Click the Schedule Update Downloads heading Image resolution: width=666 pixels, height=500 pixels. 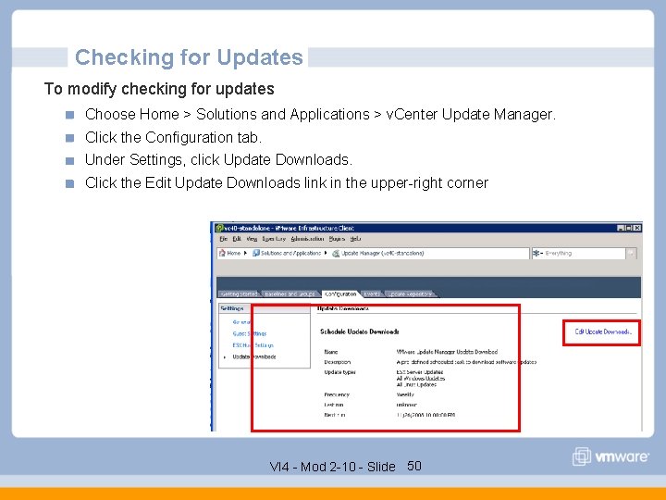click(x=359, y=331)
